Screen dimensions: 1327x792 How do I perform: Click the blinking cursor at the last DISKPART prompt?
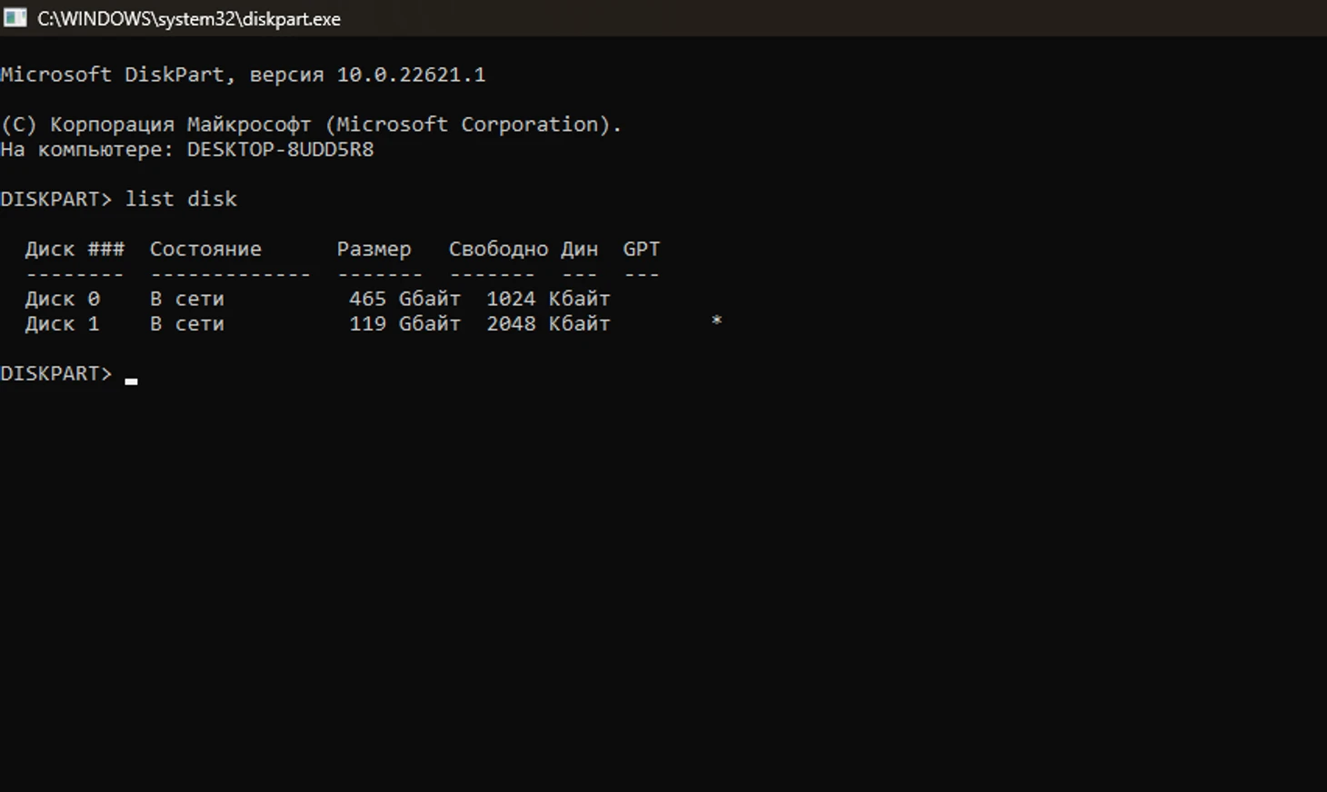click(x=131, y=381)
